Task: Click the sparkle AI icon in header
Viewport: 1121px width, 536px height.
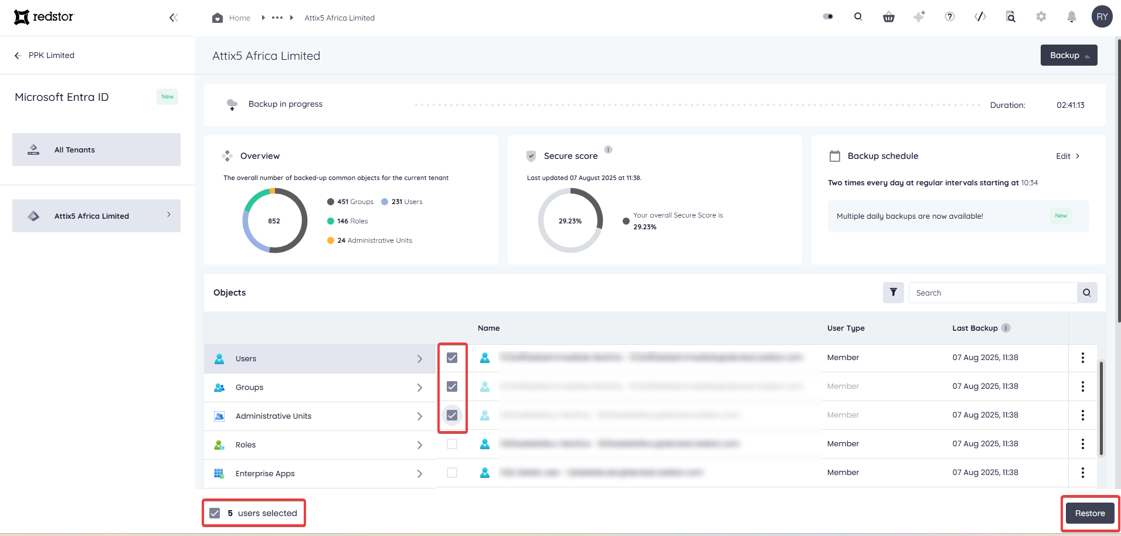Action: pyautogui.click(x=919, y=16)
